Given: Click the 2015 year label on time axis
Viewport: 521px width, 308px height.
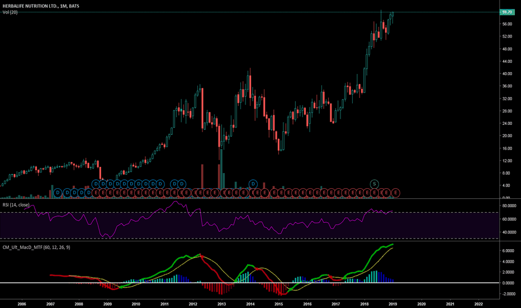Looking at the screenshot, I should coord(279,304).
